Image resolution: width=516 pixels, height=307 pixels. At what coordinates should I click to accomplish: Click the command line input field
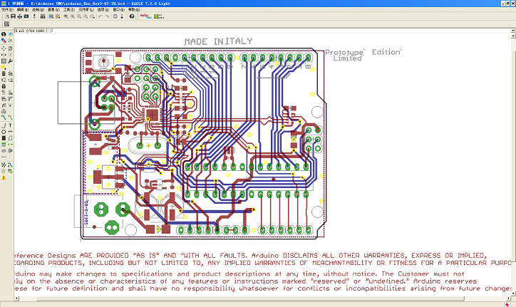coord(282,31)
